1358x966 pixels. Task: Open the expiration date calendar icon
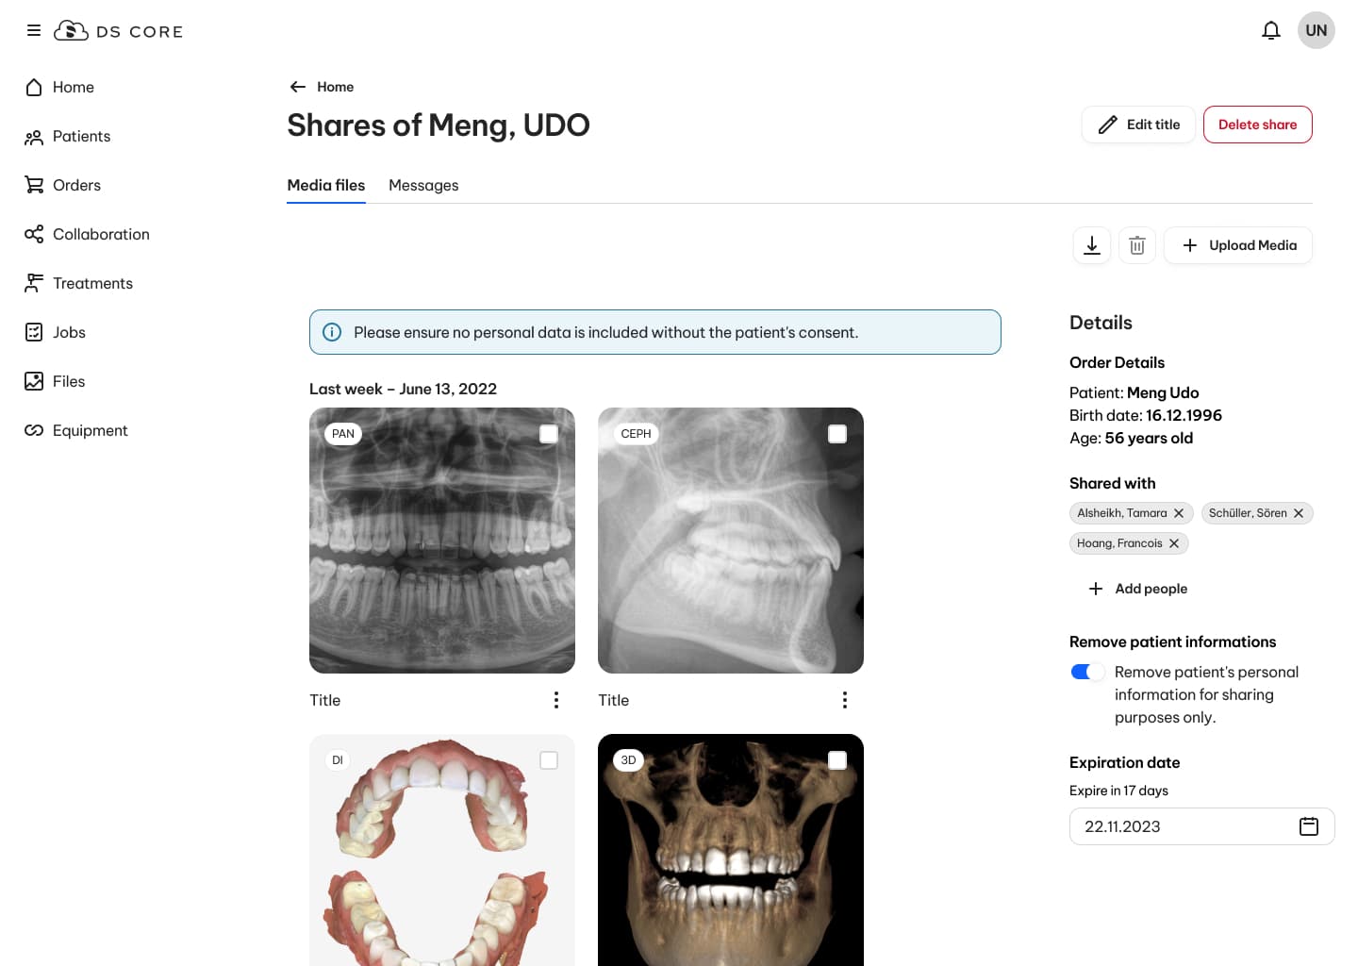[x=1309, y=826]
